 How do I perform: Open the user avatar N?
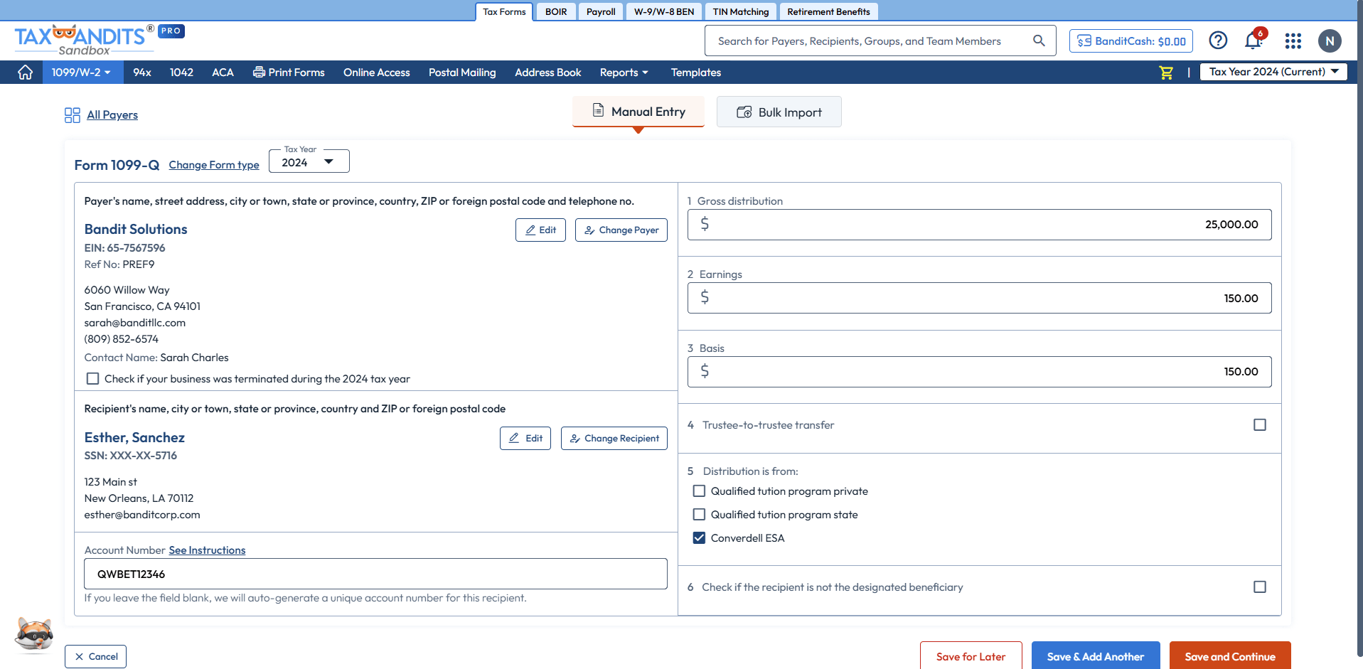click(1330, 41)
